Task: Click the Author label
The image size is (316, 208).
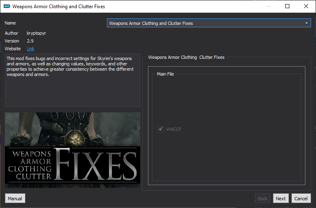Action: point(11,33)
